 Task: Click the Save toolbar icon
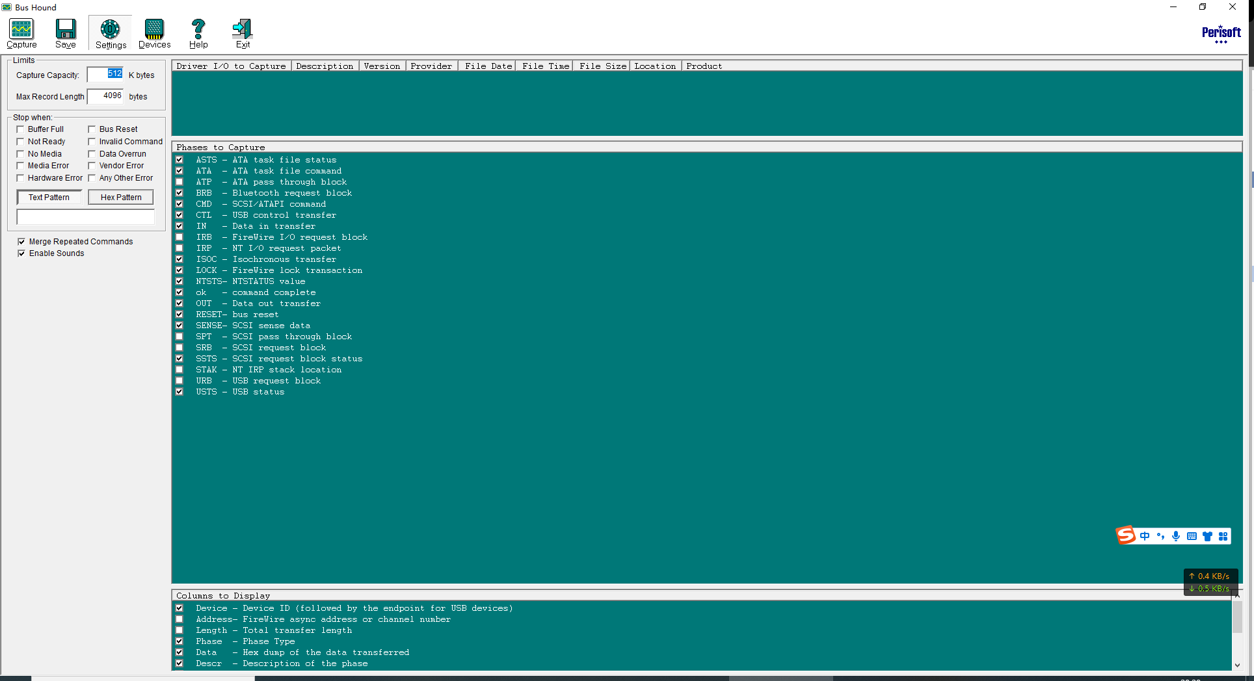(66, 33)
